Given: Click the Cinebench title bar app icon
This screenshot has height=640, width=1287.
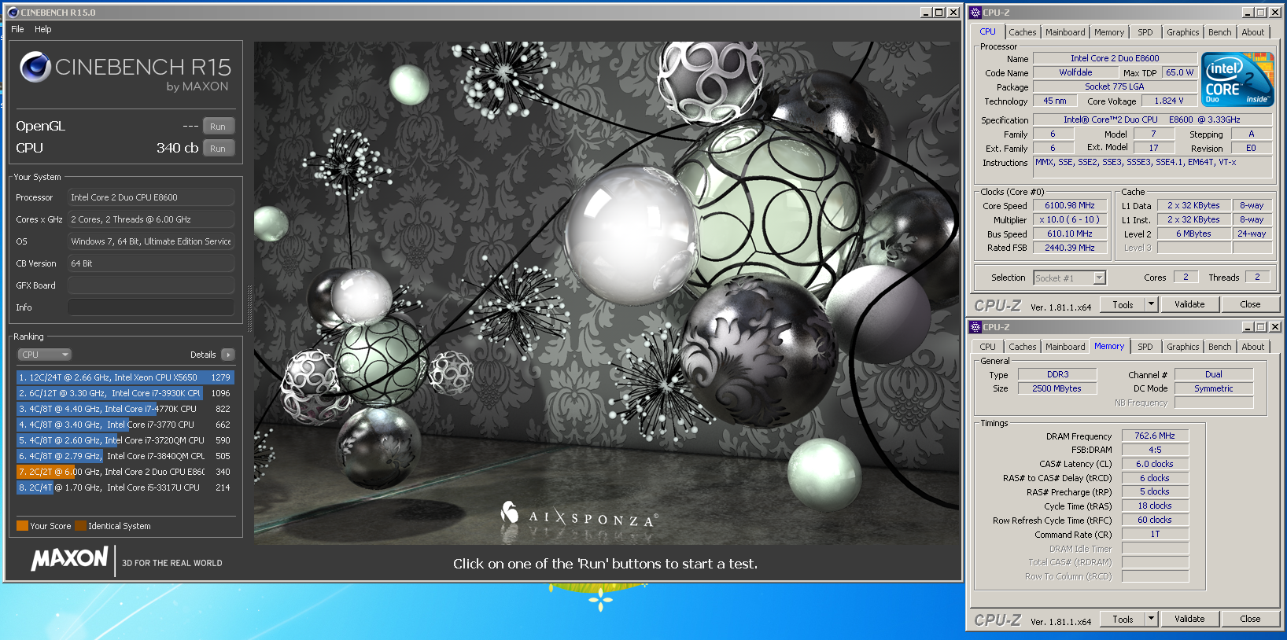Looking at the screenshot, I should coord(13,13).
